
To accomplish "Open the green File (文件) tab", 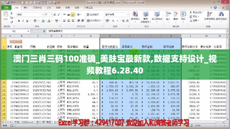I will click(6, 8).
